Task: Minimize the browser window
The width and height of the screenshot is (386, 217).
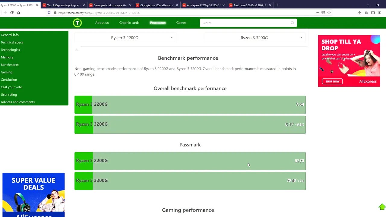Action: click(368, 5)
